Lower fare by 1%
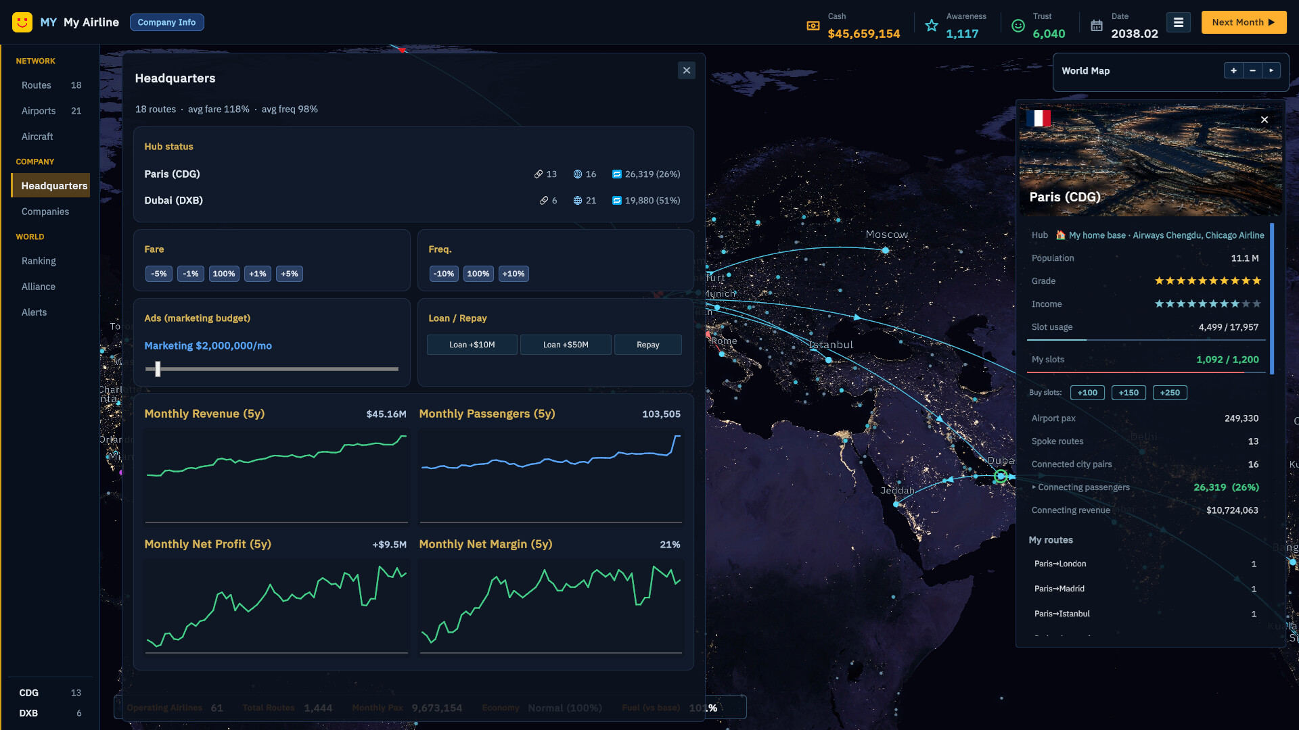Screen dimensions: 1299x730 coord(191,274)
